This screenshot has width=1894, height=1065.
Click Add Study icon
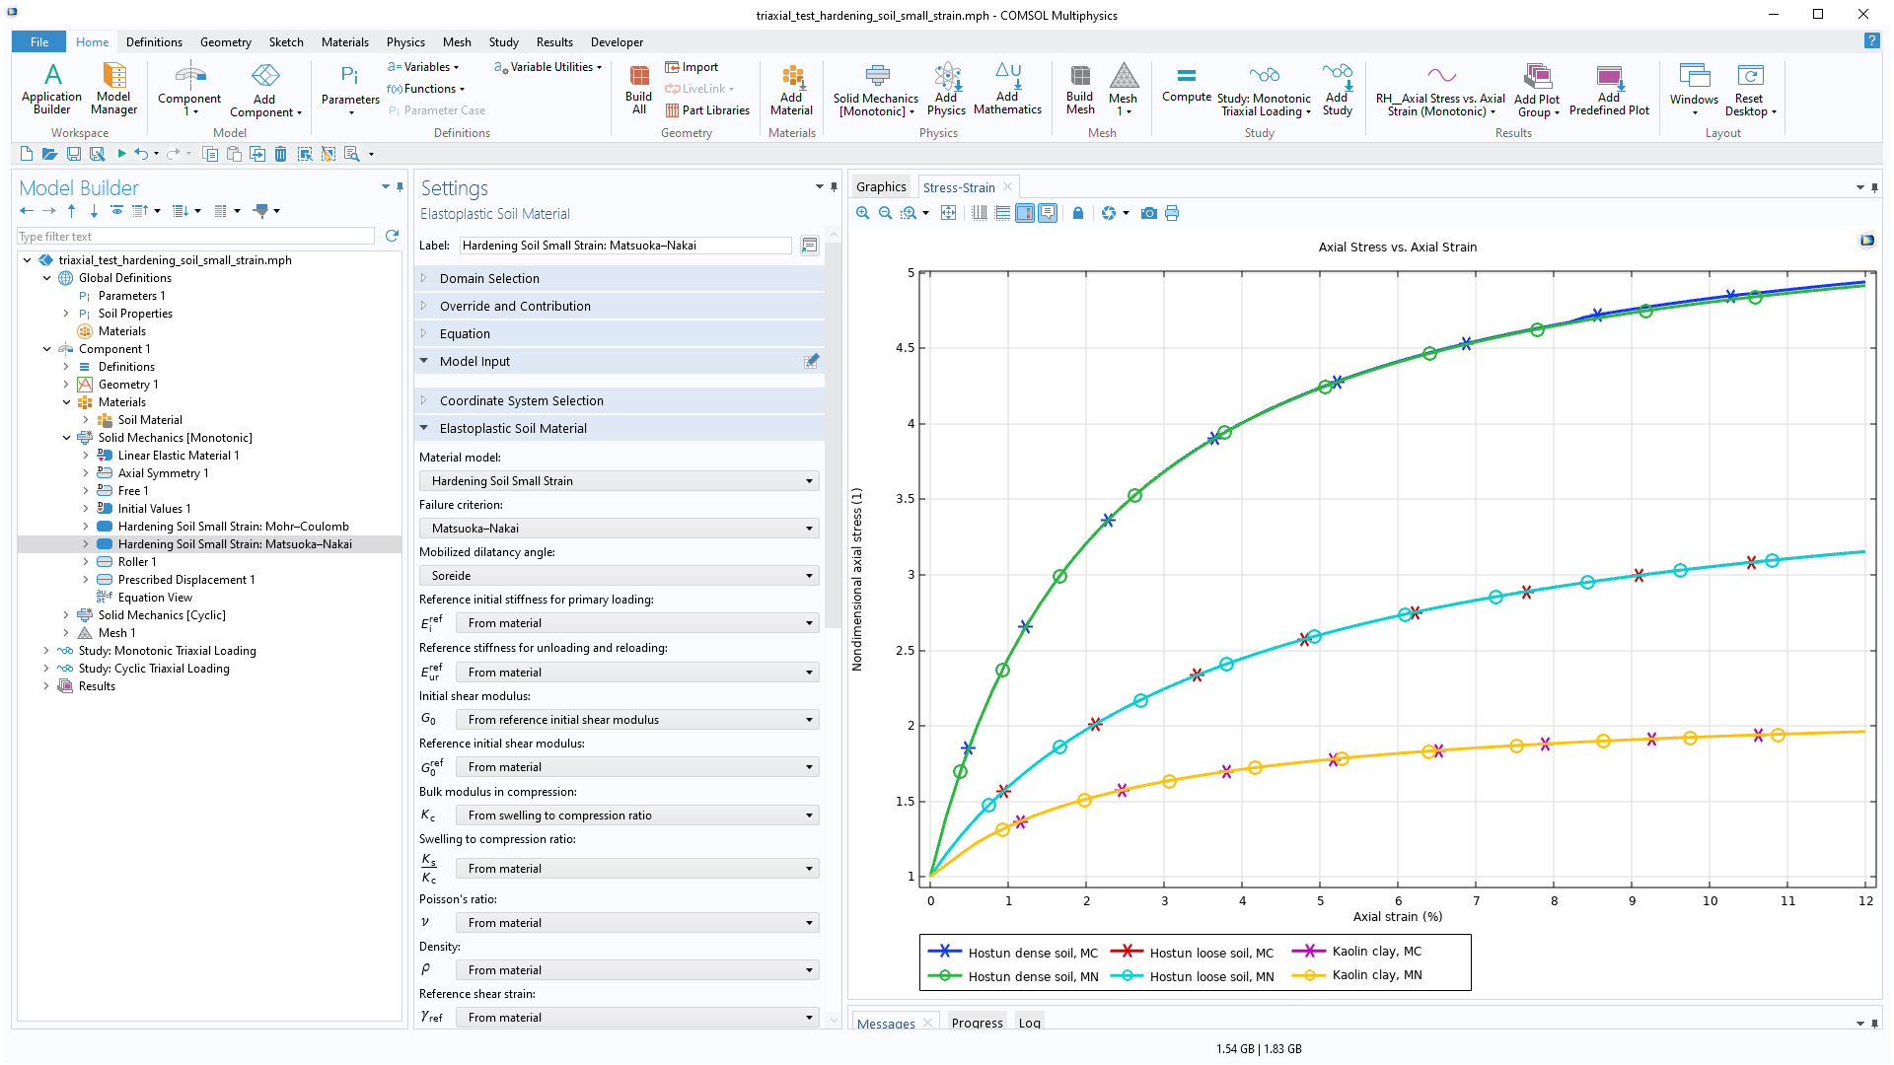1337,89
